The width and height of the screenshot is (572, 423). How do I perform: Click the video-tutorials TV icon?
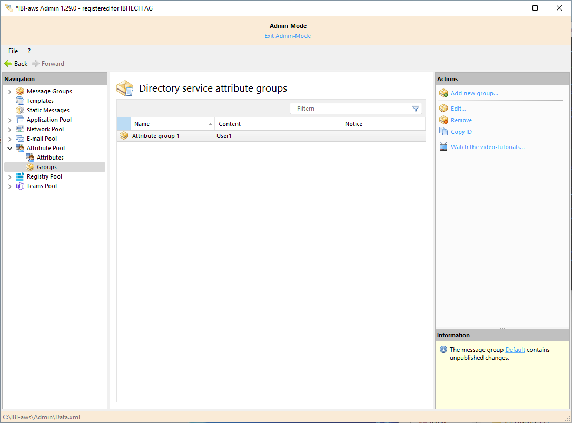click(x=443, y=147)
